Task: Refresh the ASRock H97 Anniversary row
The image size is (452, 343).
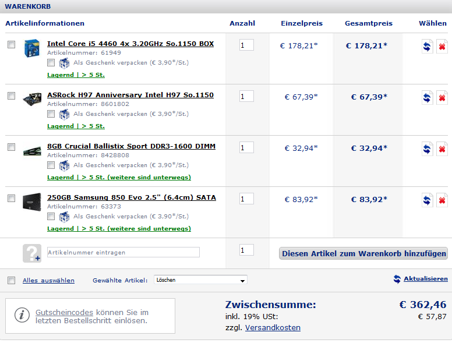Action: 427,98
